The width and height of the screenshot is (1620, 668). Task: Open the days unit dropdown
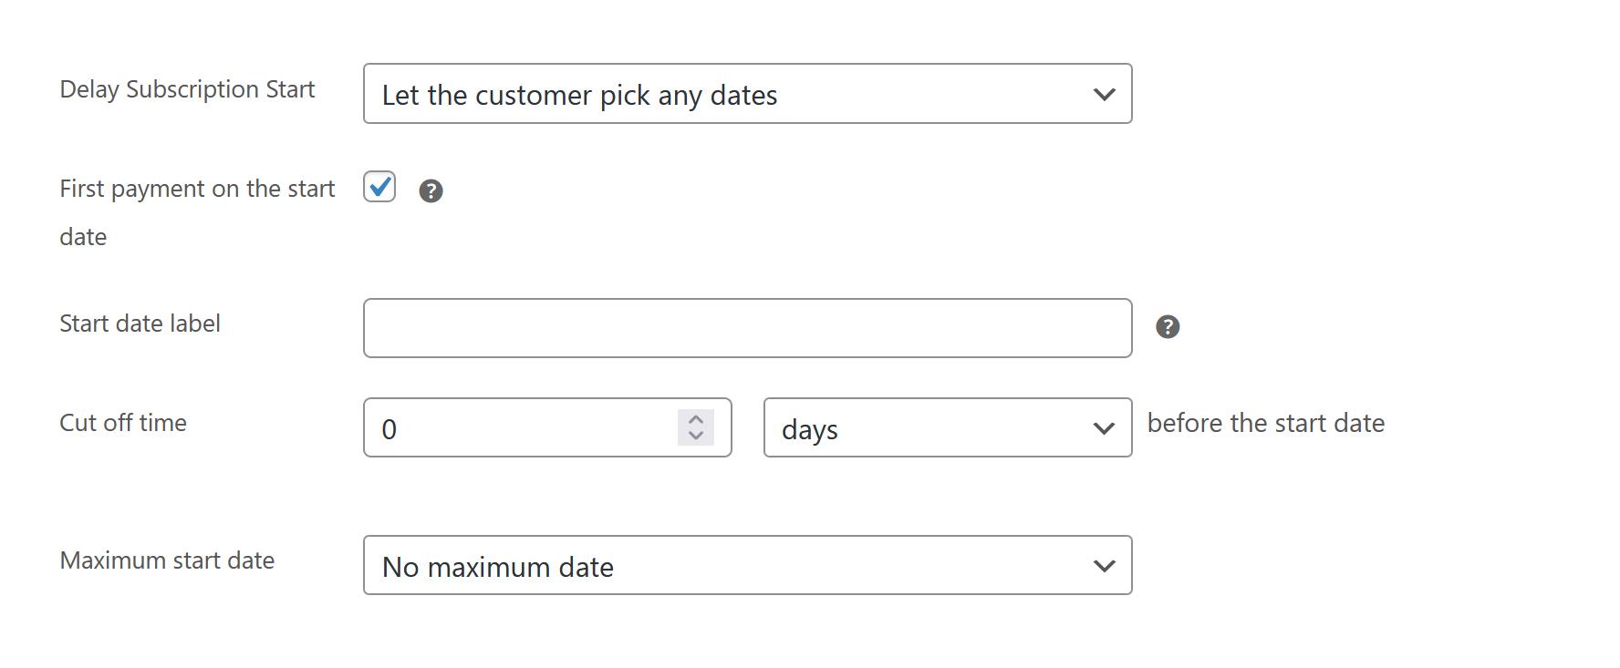tap(948, 427)
